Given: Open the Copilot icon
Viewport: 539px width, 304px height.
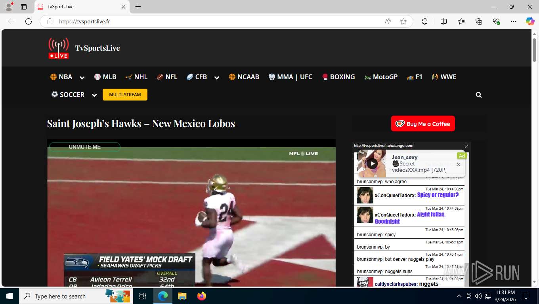Looking at the screenshot, I should coord(530,21).
